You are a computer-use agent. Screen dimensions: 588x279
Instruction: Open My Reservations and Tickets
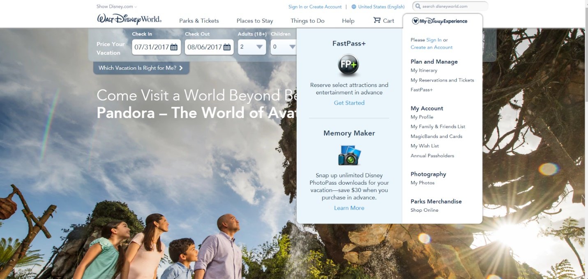tap(442, 80)
